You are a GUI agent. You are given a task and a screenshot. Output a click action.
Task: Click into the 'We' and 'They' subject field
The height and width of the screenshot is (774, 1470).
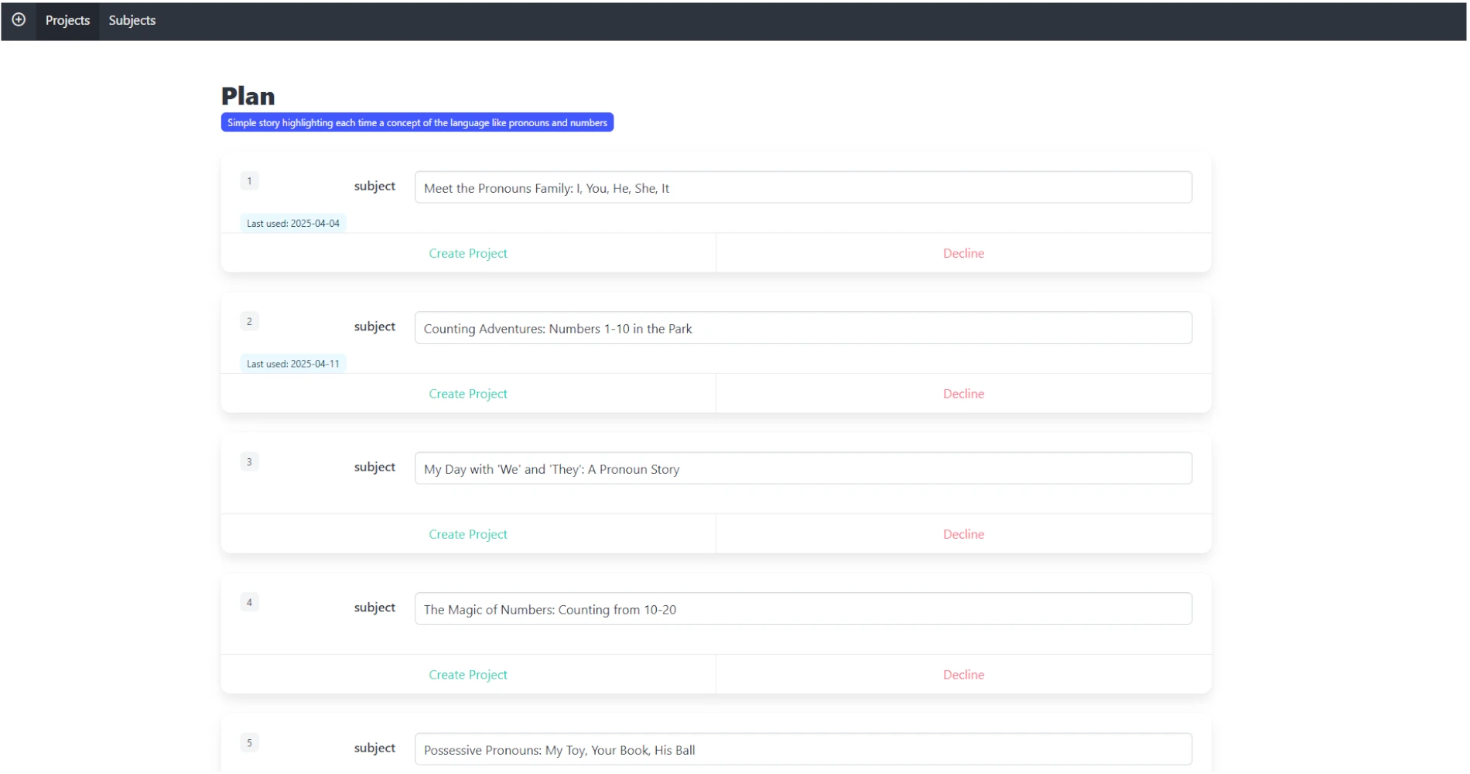coord(802,469)
